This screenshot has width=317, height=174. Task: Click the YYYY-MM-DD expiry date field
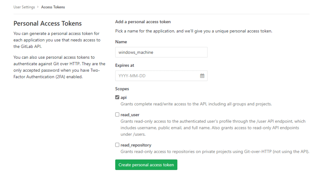point(161,76)
